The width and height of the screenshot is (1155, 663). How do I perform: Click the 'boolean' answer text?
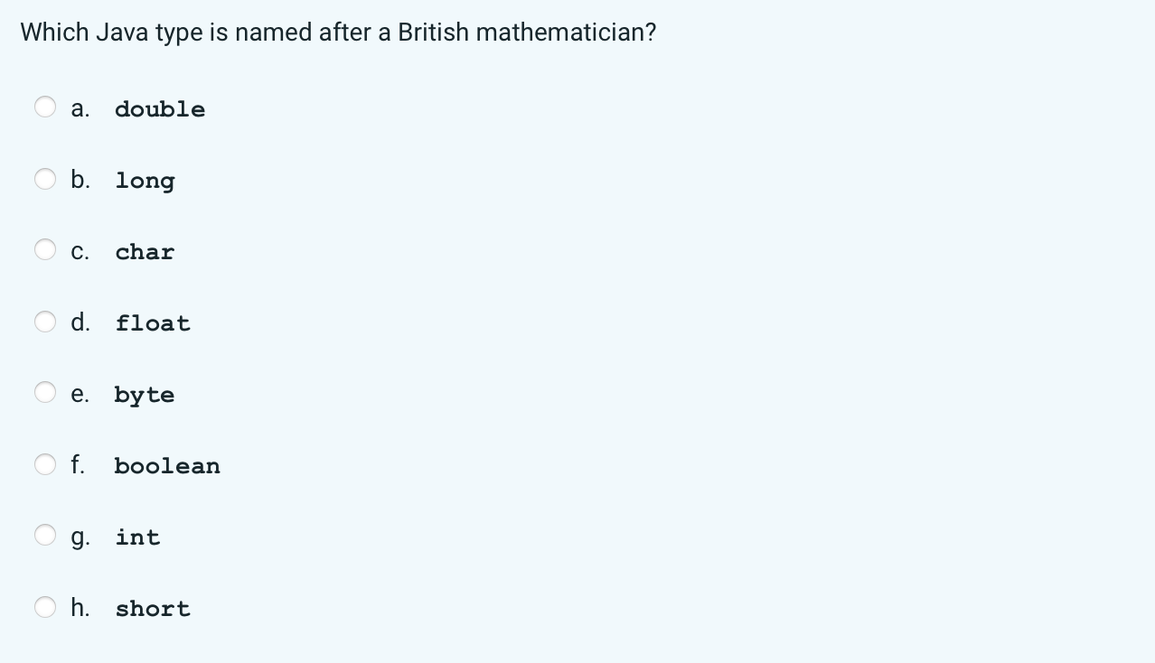click(167, 466)
